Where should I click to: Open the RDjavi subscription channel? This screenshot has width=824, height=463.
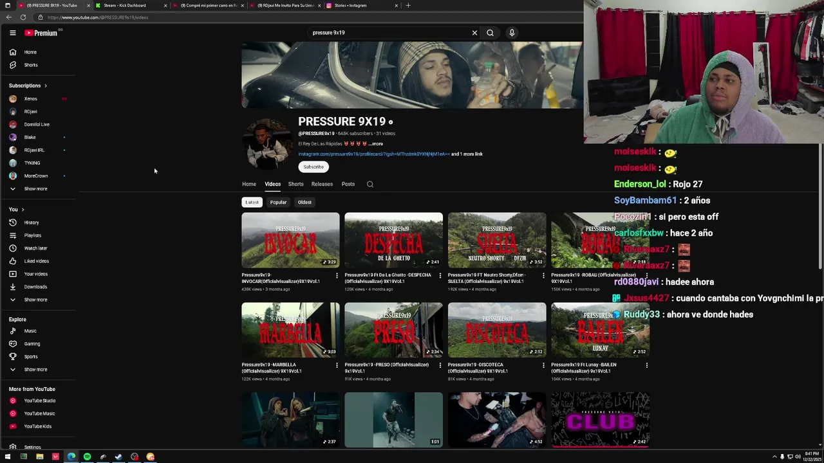(x=39, y=112)
